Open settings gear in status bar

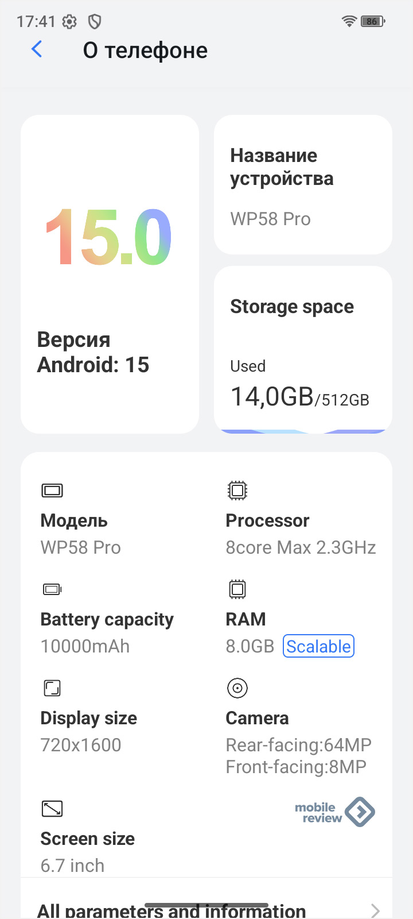pyautogui.click(x=69, y=22)
